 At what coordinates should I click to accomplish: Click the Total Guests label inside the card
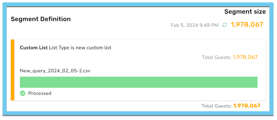[x=217, y=57]
